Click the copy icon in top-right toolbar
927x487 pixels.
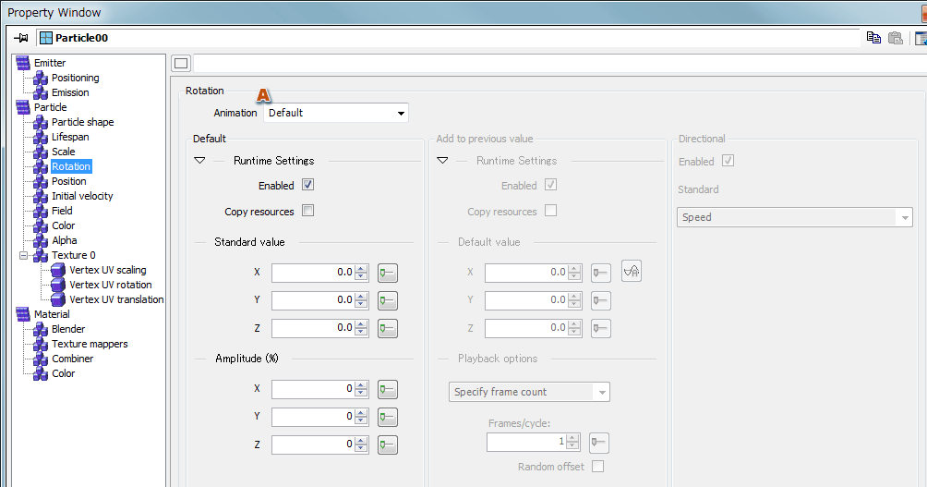(873, 38)
